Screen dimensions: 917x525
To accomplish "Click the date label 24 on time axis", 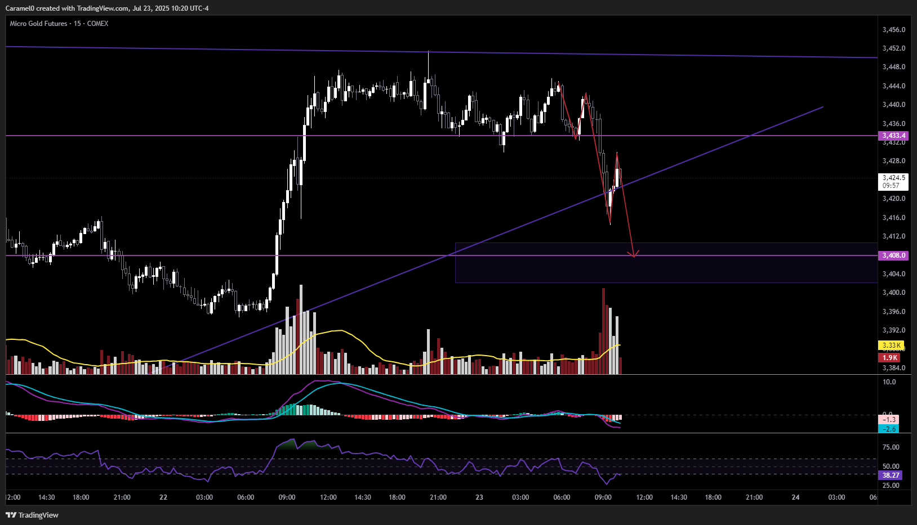I will 795,497.
